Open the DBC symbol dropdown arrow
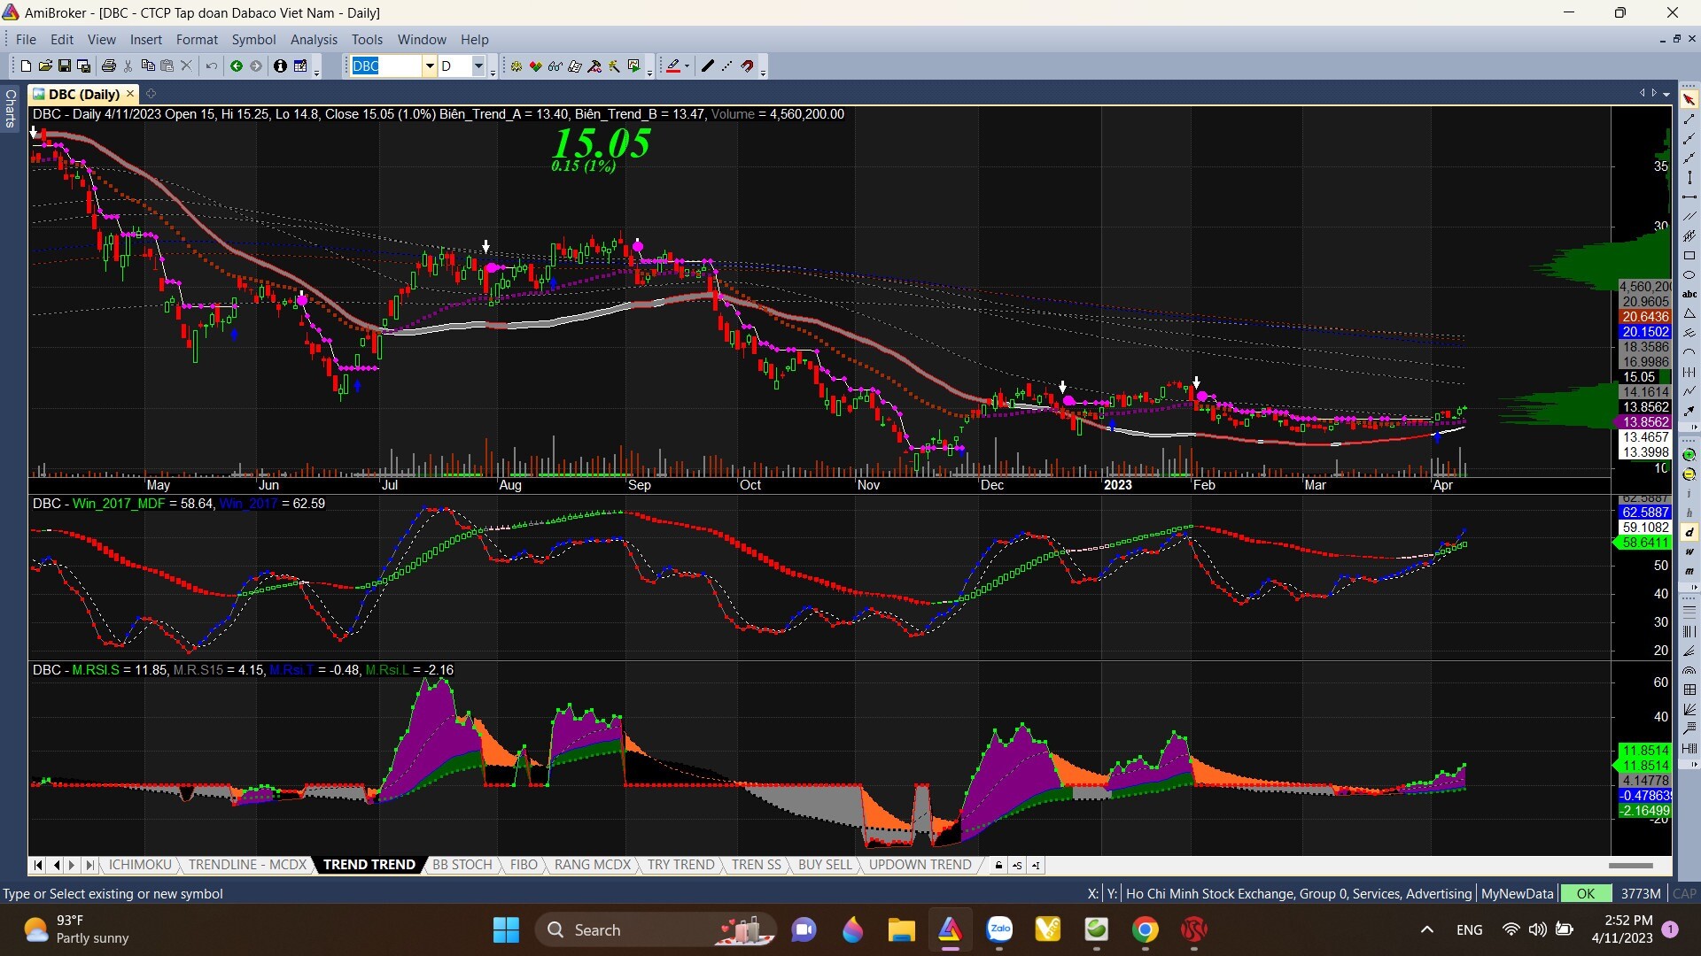The image size is (1701, 956). tap(430, 66)
